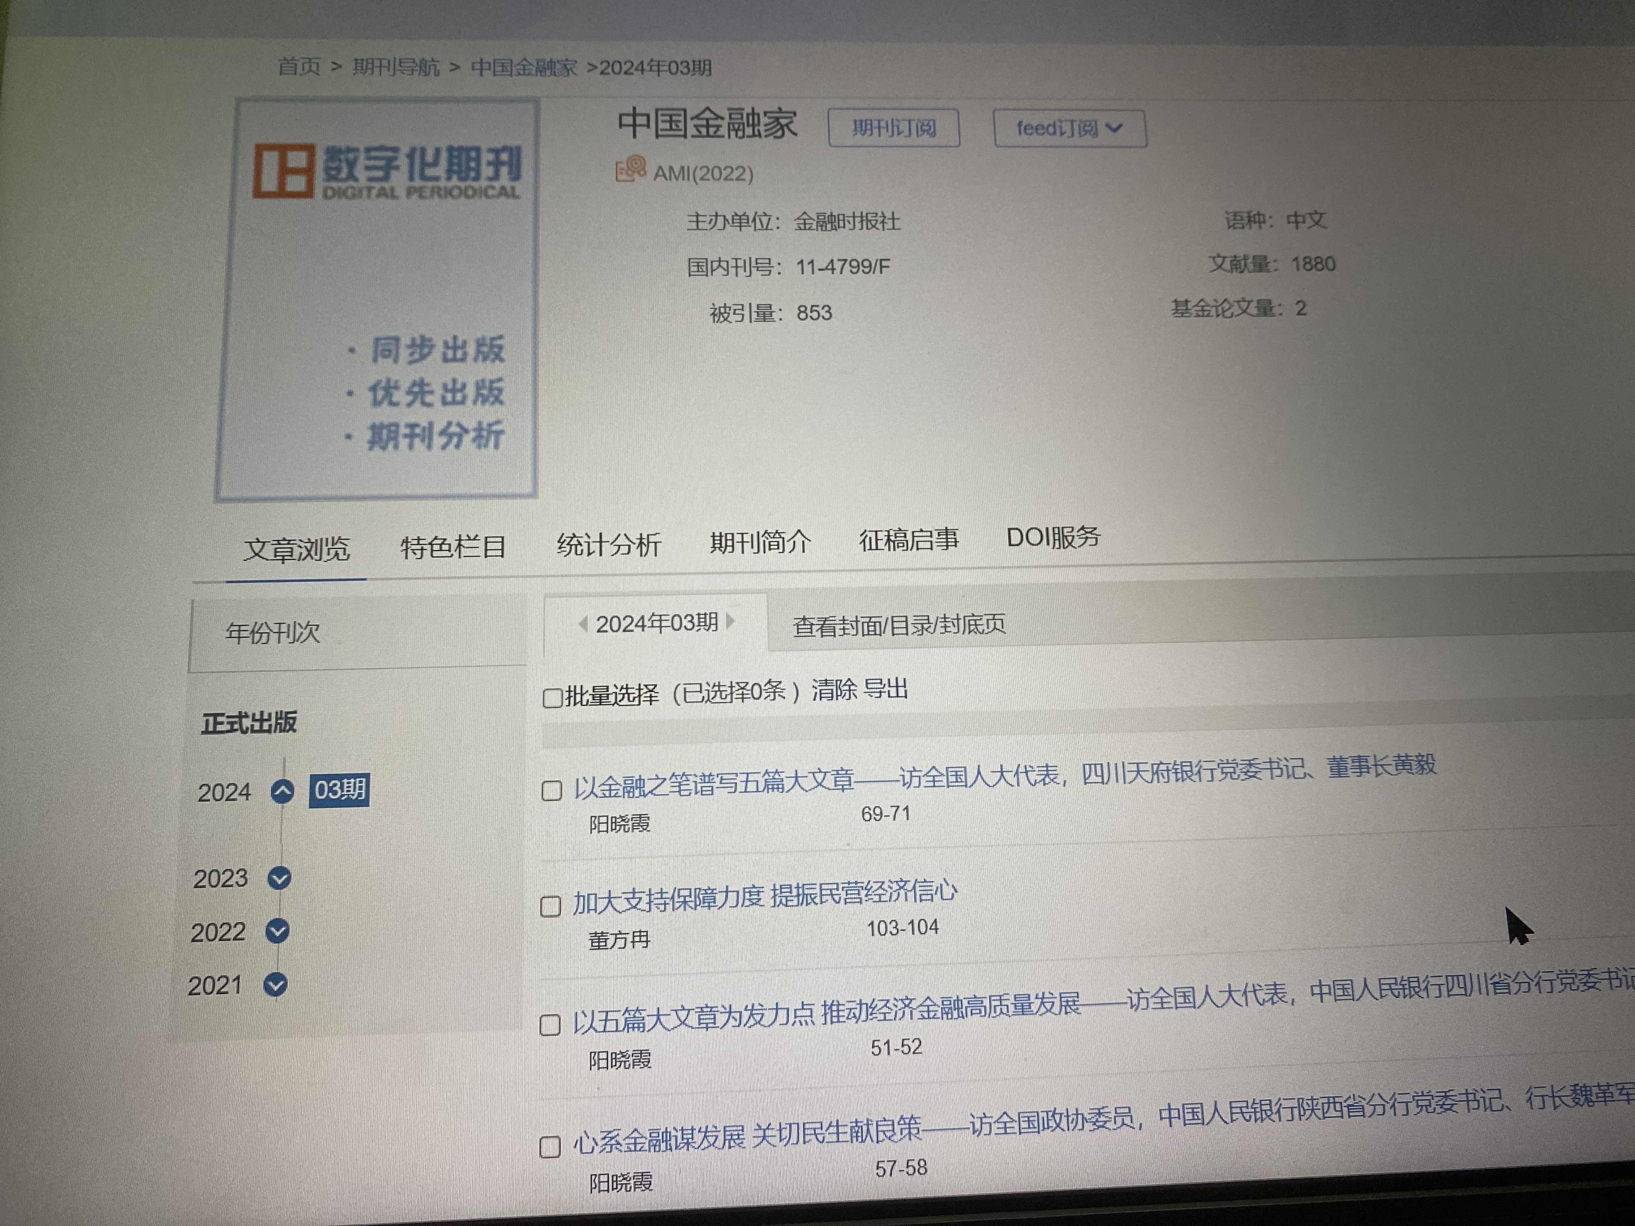This screenshot has height=1226, width=1635.
Task: Open the 期刊简介 tab
Action: pos(760,542)
